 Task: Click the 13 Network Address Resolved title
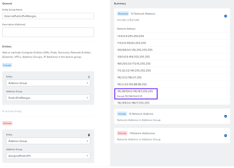click(143, 14)
